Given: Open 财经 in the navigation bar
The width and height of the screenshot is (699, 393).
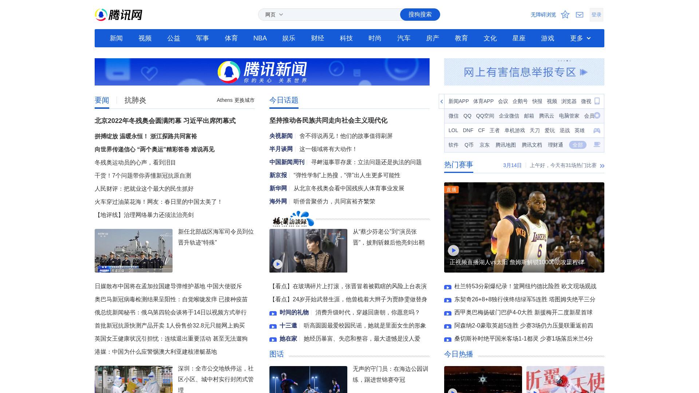Looking at the screenshot, I should tap(317, 38).
